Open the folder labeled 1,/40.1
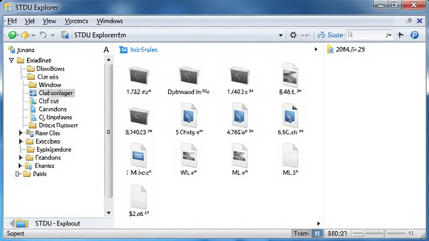429x241 pixels. (x=239, y=75)
